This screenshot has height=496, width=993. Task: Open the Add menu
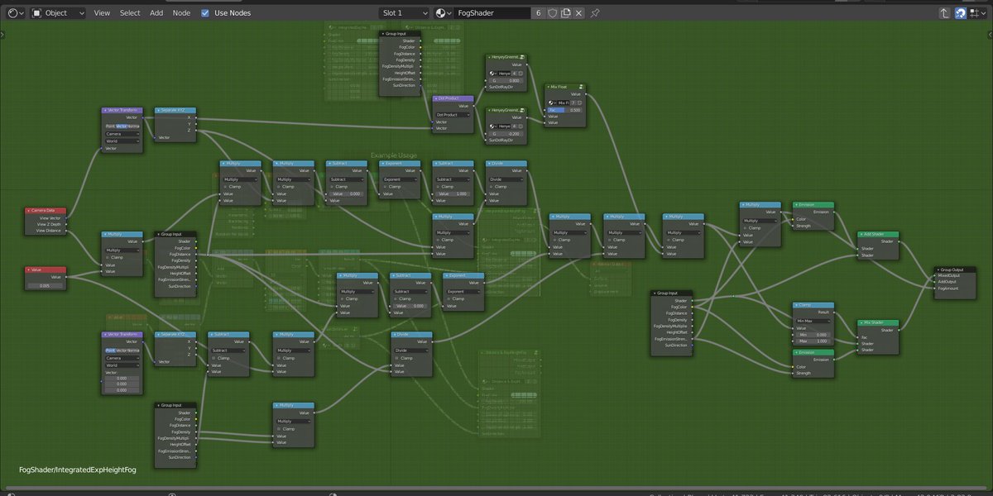(156, 12)
